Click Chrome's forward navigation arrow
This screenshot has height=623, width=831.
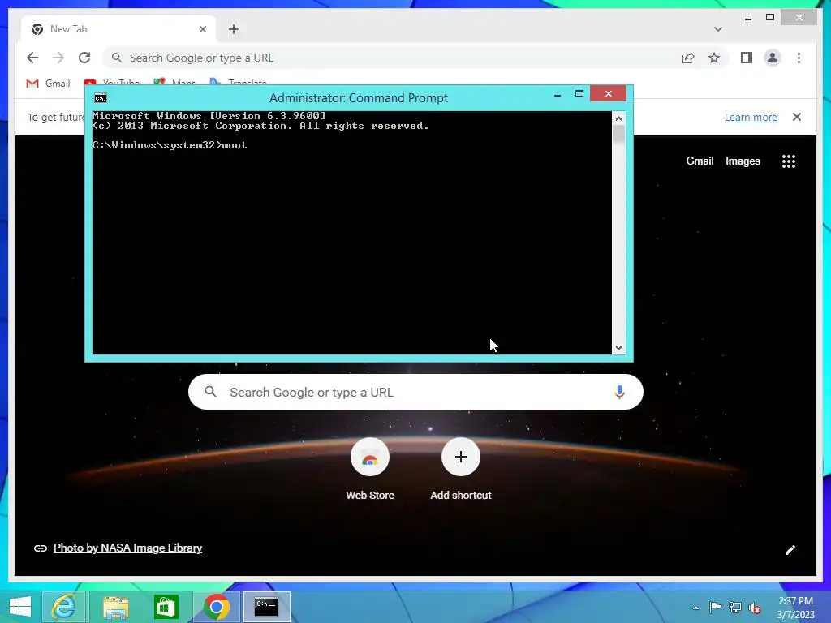coord(58,58)
